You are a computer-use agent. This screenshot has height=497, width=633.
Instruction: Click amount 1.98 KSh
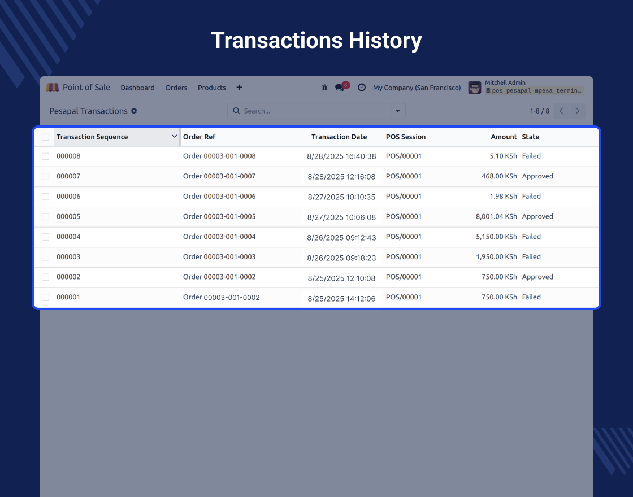click(504, 197)
